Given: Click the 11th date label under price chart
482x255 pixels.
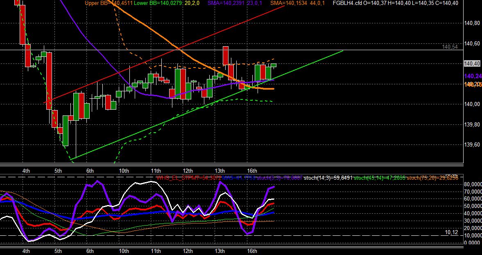Looking at the screenshot, I should (156, 171).
